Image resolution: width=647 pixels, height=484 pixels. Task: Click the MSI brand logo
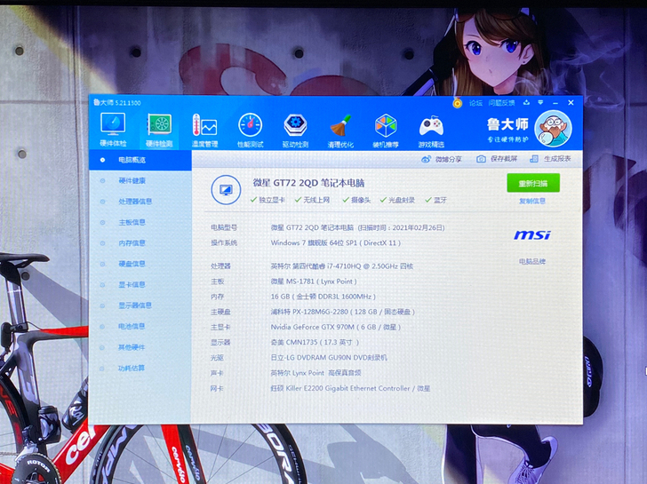point(532,235)
